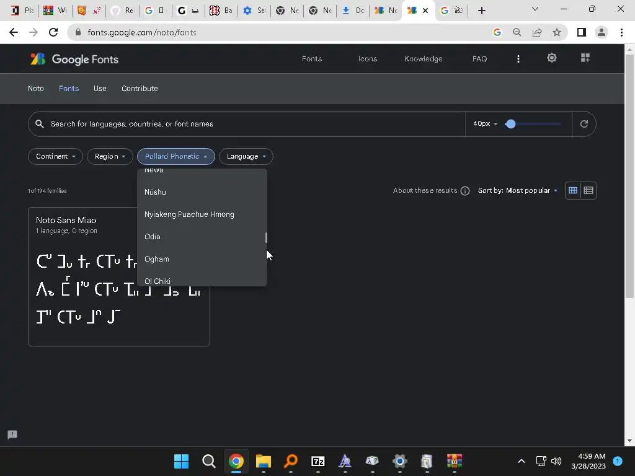The width and height of the screenshot is (635, 476).
Task: Reload the page with browser refresh button
Action: point(53,32)
